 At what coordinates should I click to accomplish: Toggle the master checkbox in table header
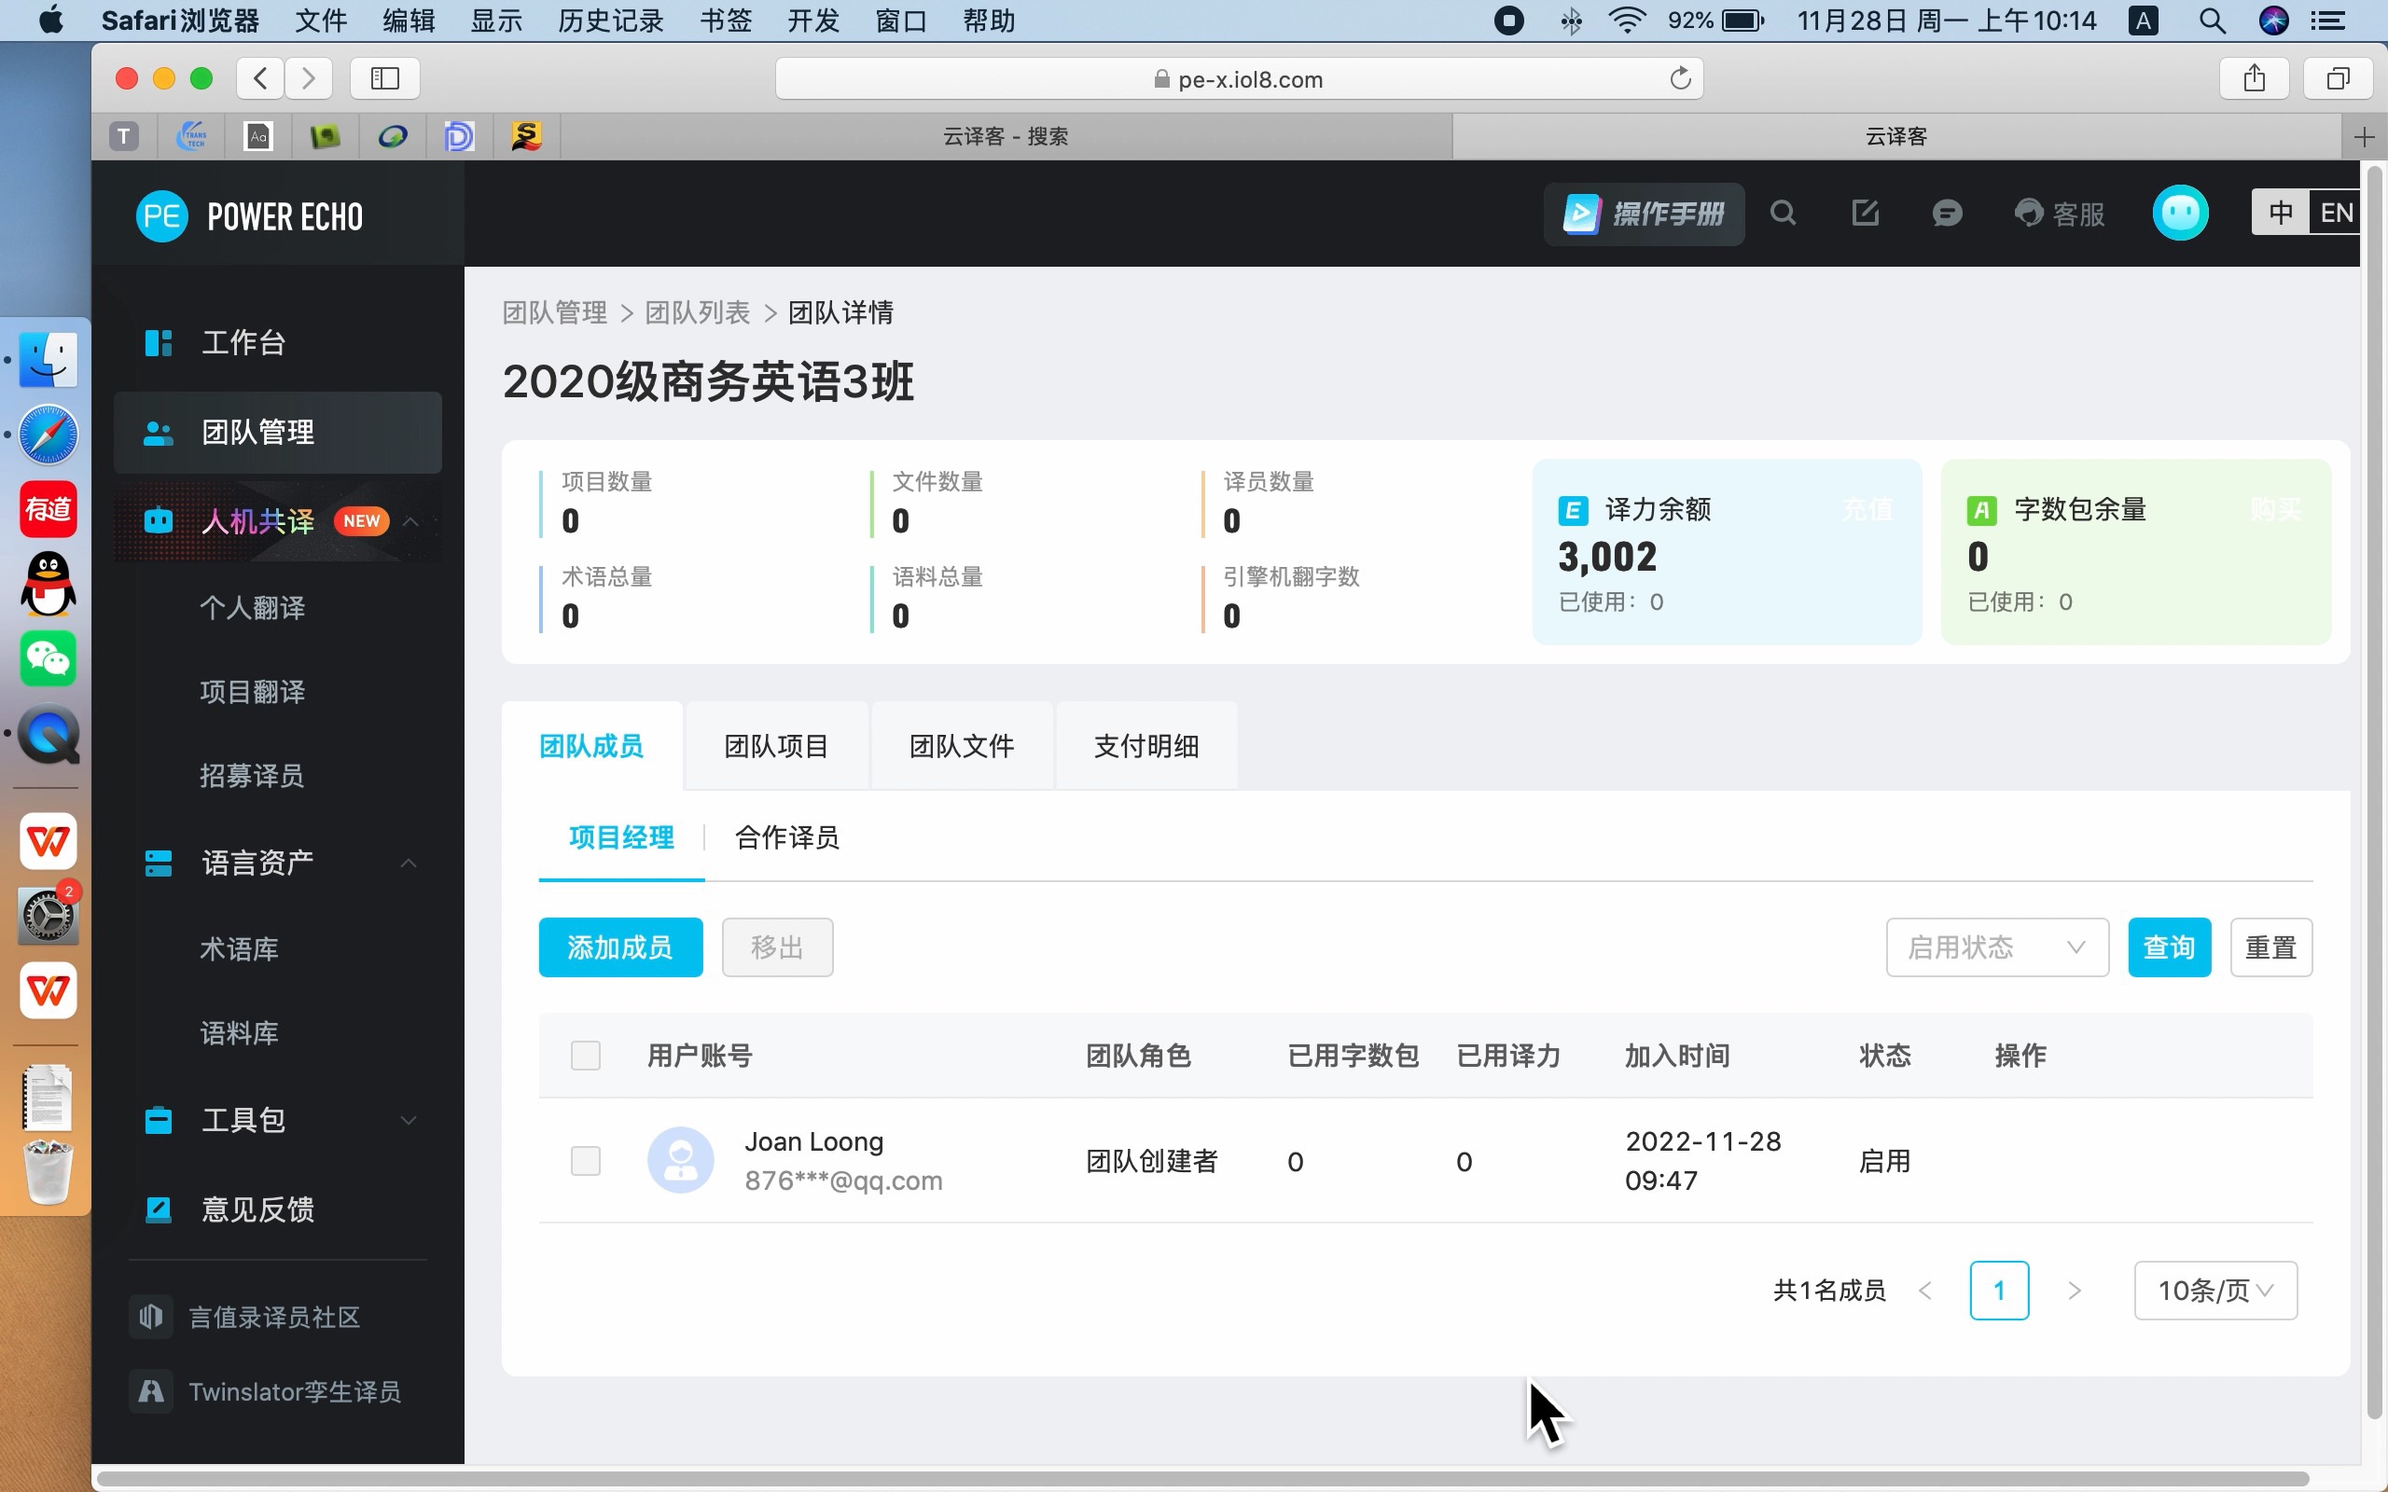point(585,1056)
